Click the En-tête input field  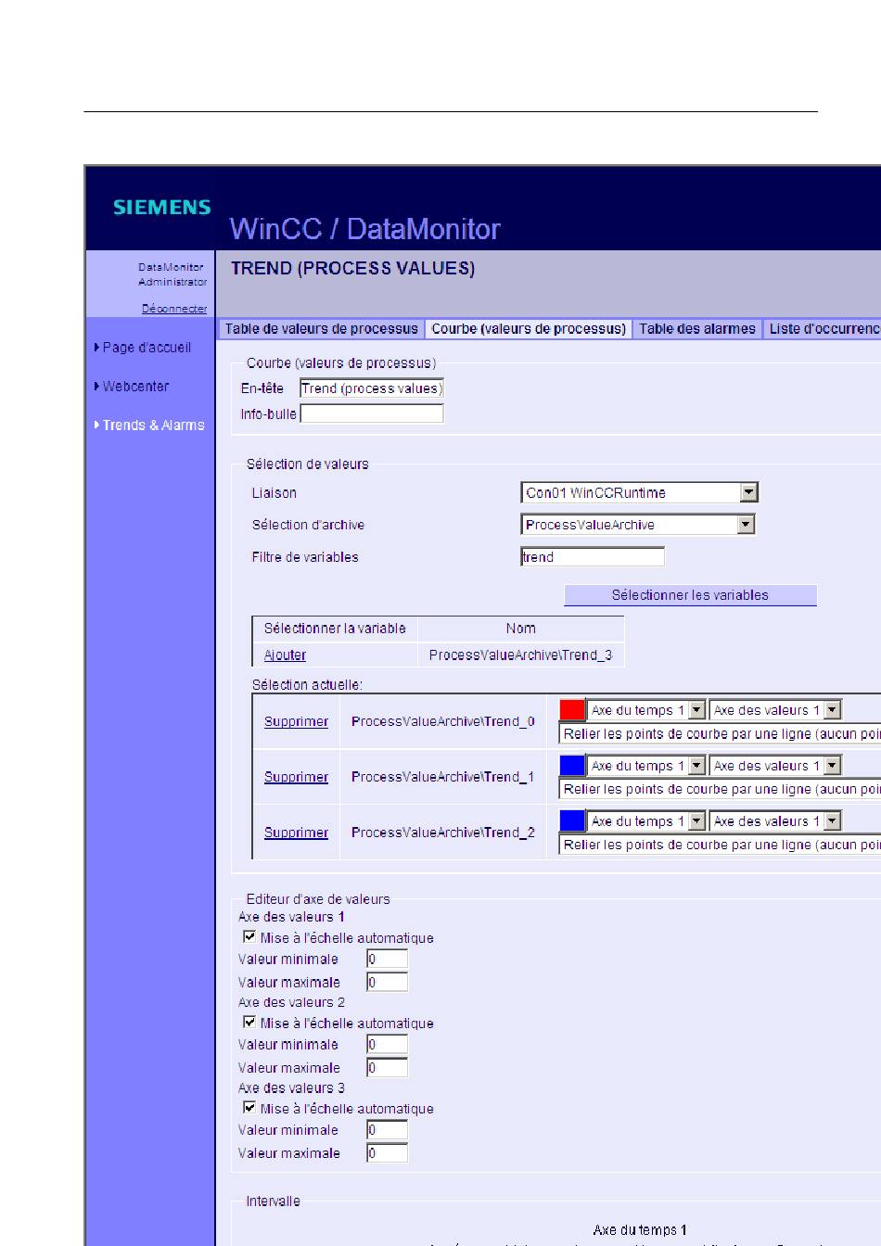coord(372,388)
